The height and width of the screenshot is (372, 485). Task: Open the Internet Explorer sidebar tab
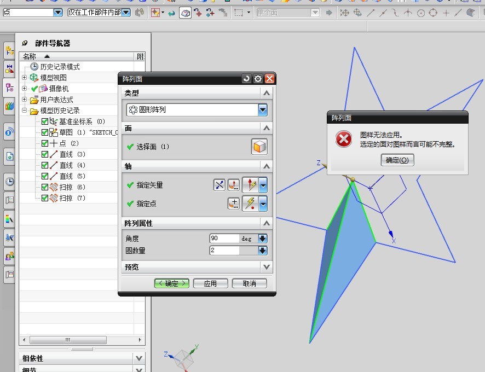(10, 156)
